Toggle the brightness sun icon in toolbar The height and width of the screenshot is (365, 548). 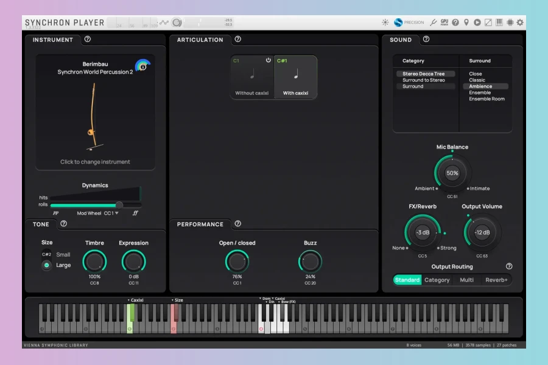[x=385, y=23]
